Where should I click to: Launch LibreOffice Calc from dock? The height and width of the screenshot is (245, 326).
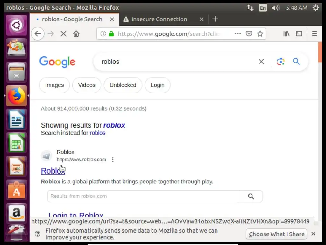point(17,143)
